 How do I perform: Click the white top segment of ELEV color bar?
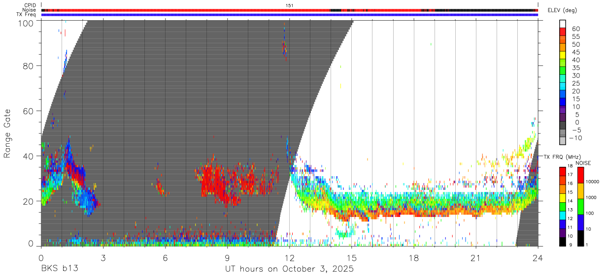point(563,24)
